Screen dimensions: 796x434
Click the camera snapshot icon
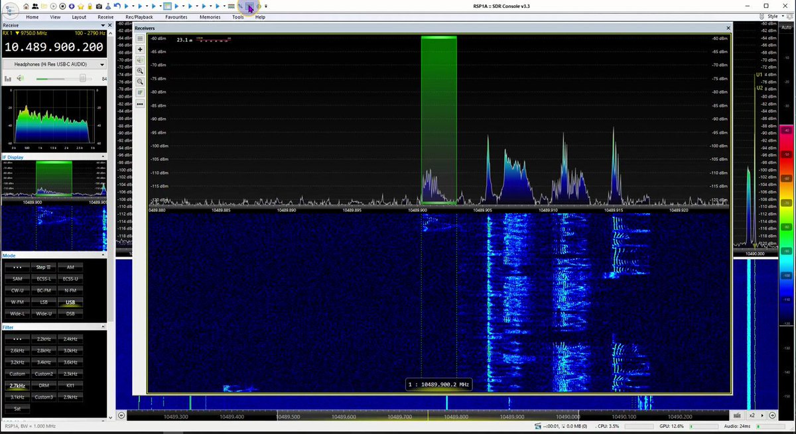(x=99, y=6)
